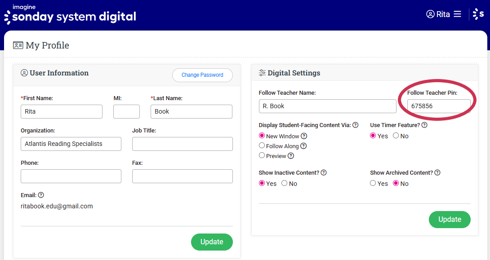Click the help icon beside Email label
490x260 pixels.
point(41,195)
